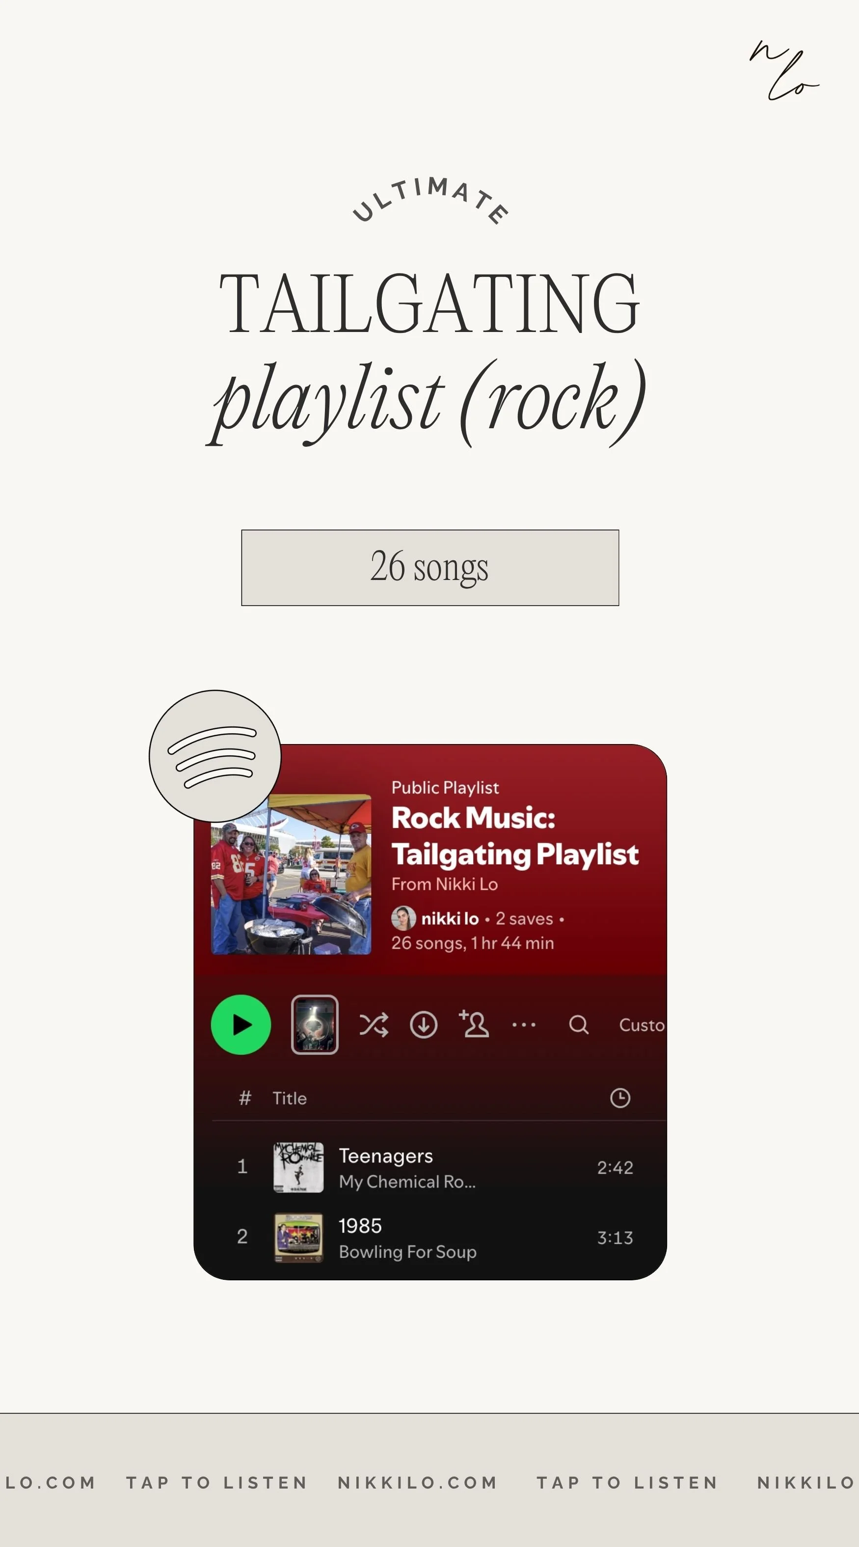The width and height of the screenshot is (859, 1547).
Task: Click the Spotify logo circle badge
Action: (x=215, y=756)
